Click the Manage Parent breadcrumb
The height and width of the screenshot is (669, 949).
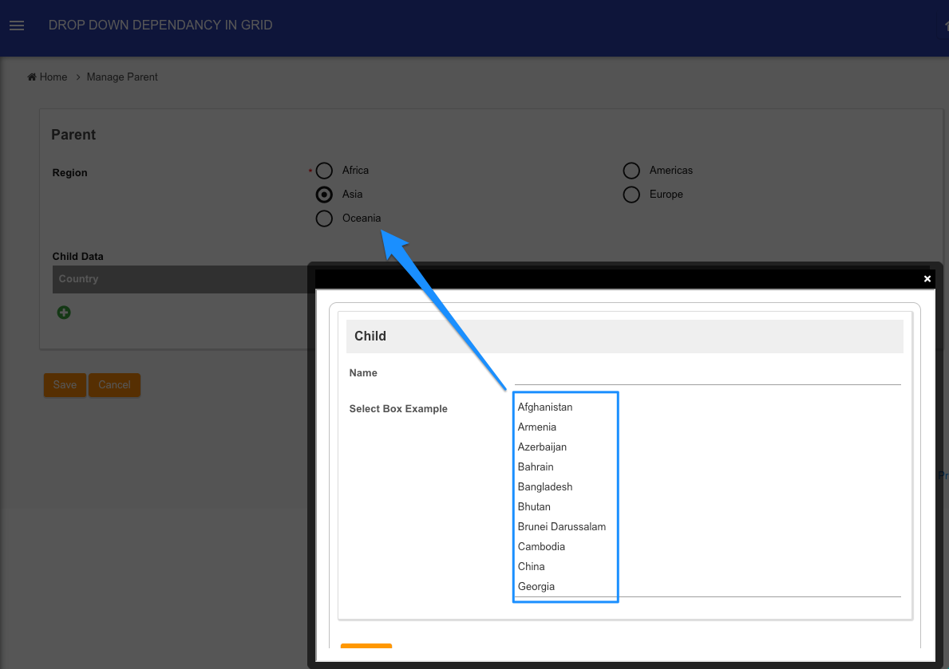coord(121,77)
